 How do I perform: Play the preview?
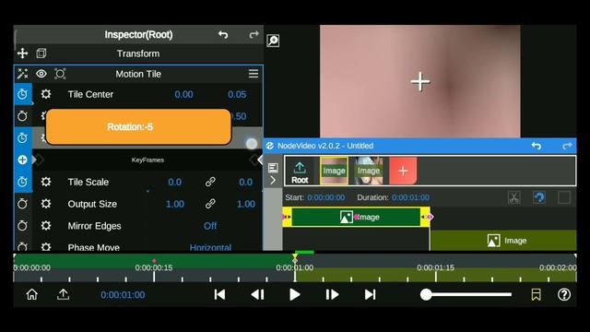coord(295,295)
